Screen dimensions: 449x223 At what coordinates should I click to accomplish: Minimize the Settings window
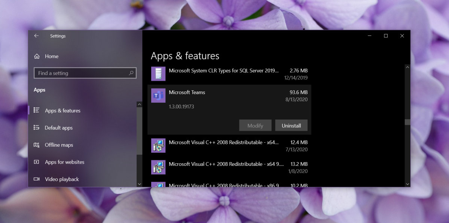[x=370, y=36]
